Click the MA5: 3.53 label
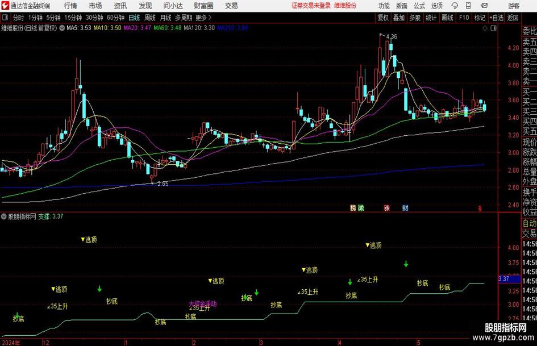Image resolution: width=537 pixels, height=346 pixels. click(x=79, y=28)
